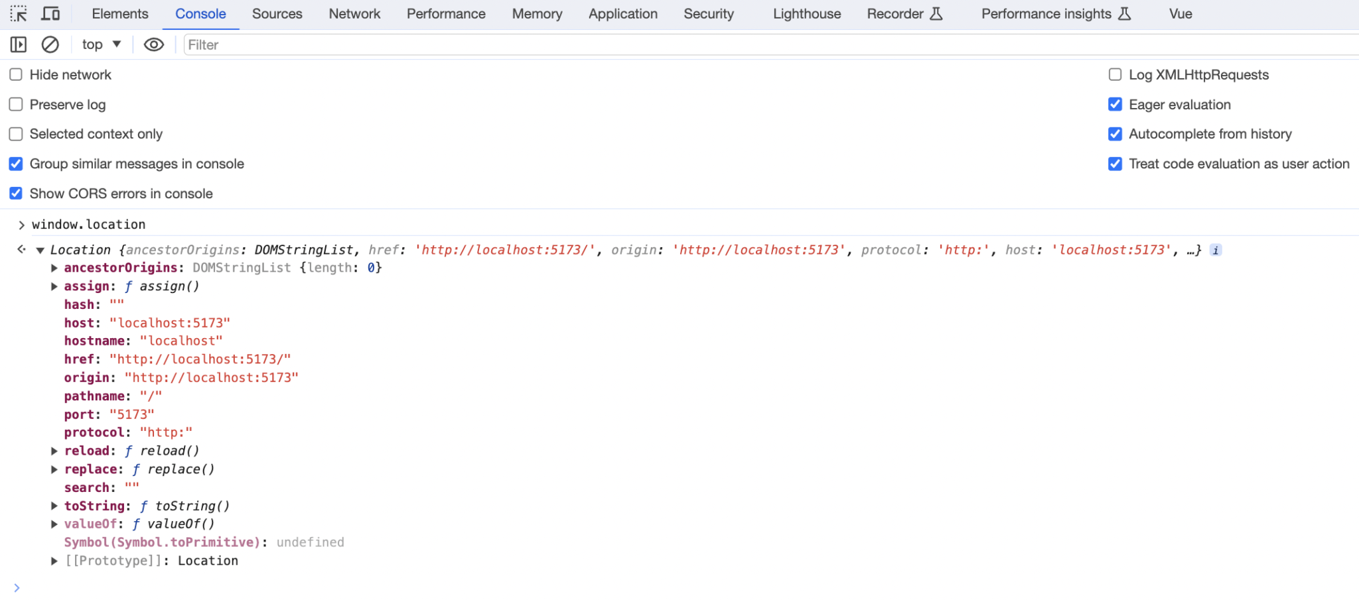1359x600 pixels.
Task: Click the Recorder tab's experiment flask icon
Action: tap(936, 13)
